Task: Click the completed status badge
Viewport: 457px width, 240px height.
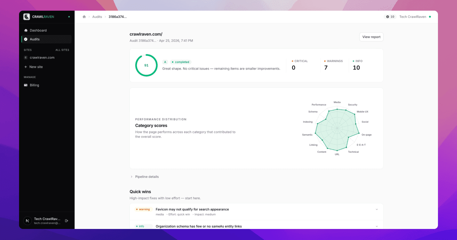Action: (x=181, y=62)
